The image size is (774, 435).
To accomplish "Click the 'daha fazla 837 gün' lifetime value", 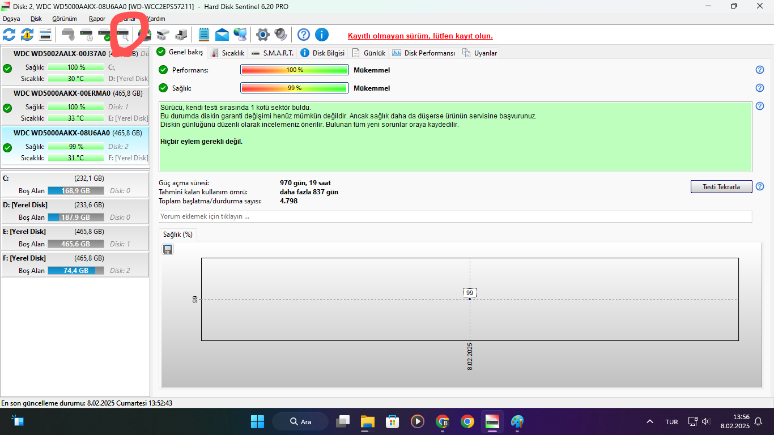I will click(x=309, y=192).
